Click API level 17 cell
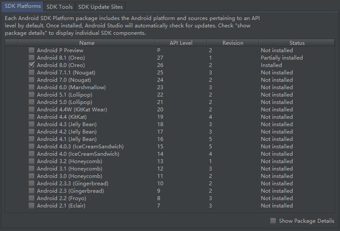Screen dimensions: 340x231 160,131
